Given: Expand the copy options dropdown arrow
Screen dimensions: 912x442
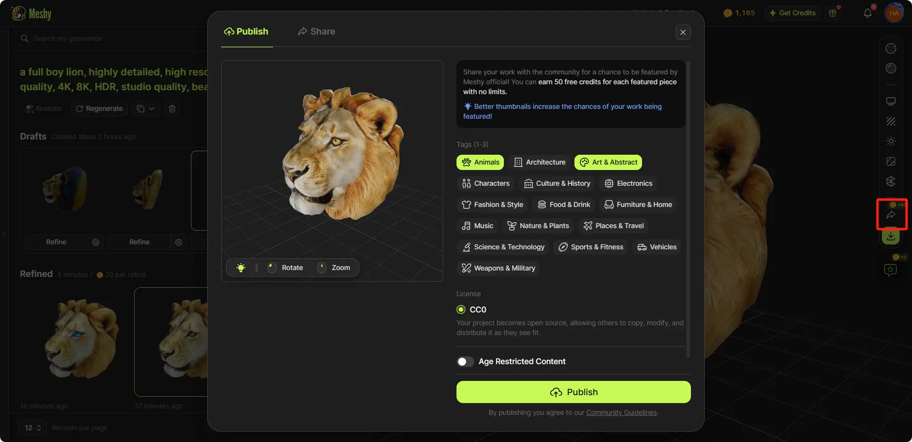Looking at the screenshot, I should [152, 109].
